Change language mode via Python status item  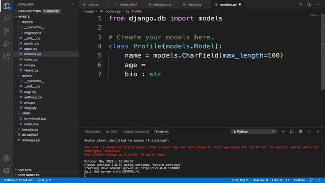pos(299,180)
